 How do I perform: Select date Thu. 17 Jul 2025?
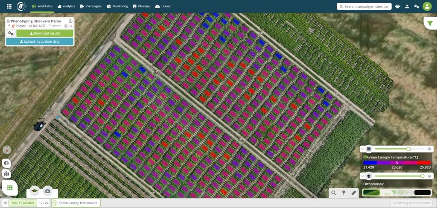(23, 203)
